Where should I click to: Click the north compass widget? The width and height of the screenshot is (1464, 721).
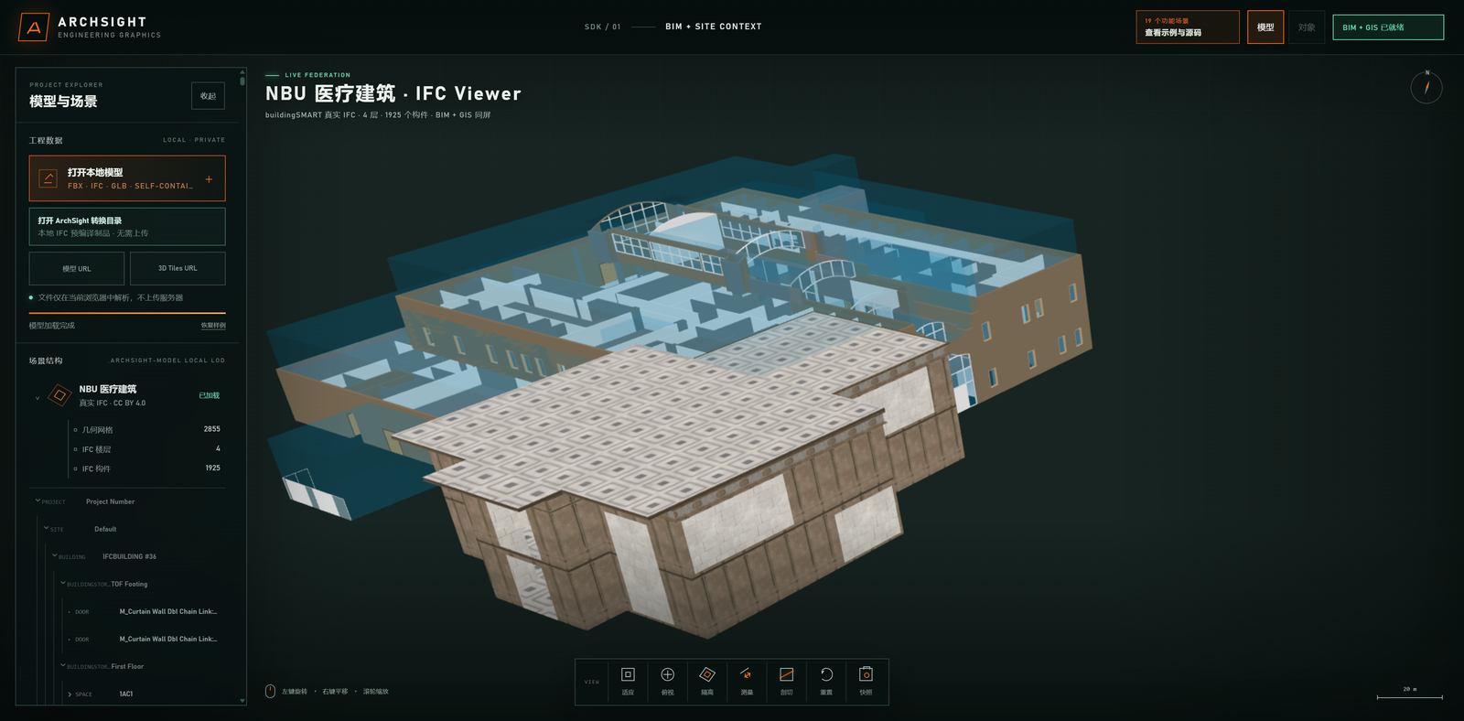[1426, 87]
